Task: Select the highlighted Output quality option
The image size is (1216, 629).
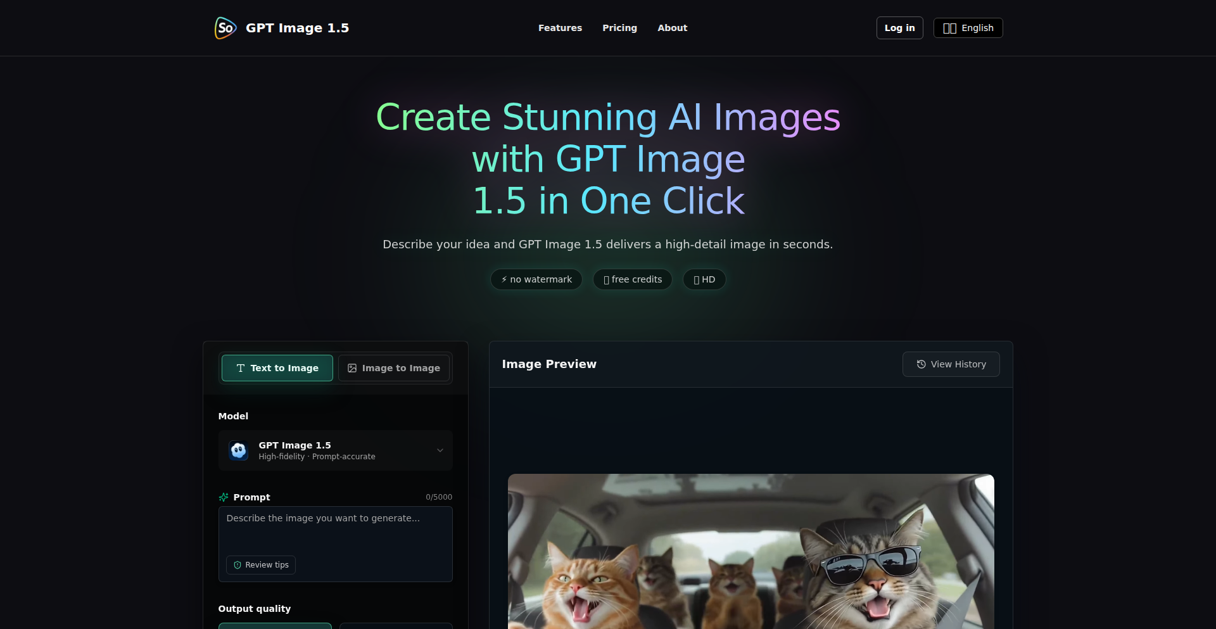Action: point(275,626)
